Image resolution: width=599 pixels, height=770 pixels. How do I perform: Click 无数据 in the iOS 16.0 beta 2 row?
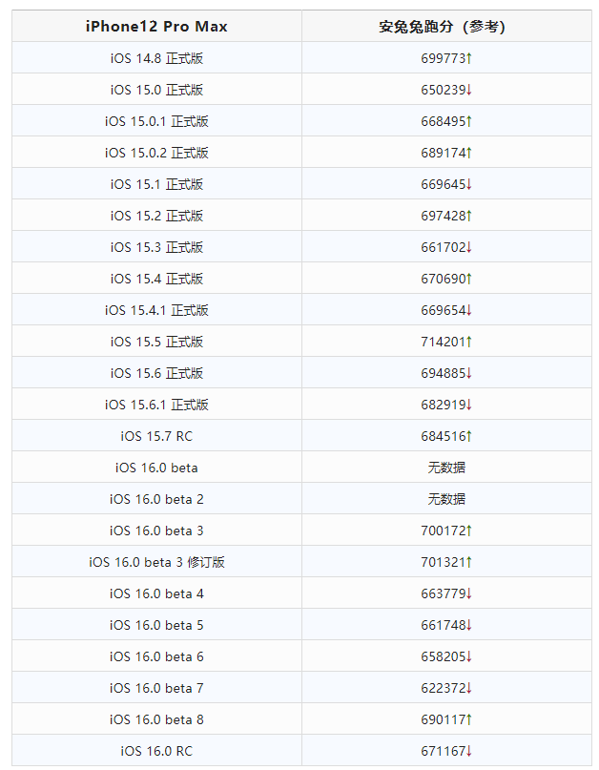[446, 499]
